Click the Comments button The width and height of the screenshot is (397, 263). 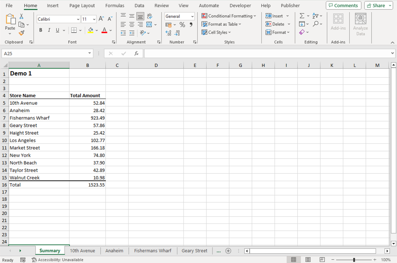pos(343,5)
